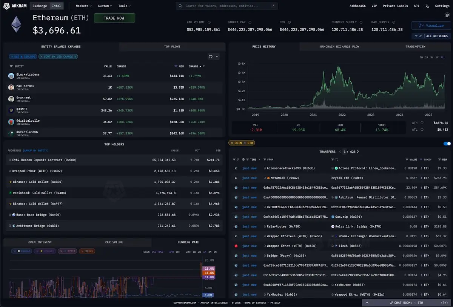
Task: Click the link icon in the transfers header
Action: pyautogui.click(x=238, y=160)
